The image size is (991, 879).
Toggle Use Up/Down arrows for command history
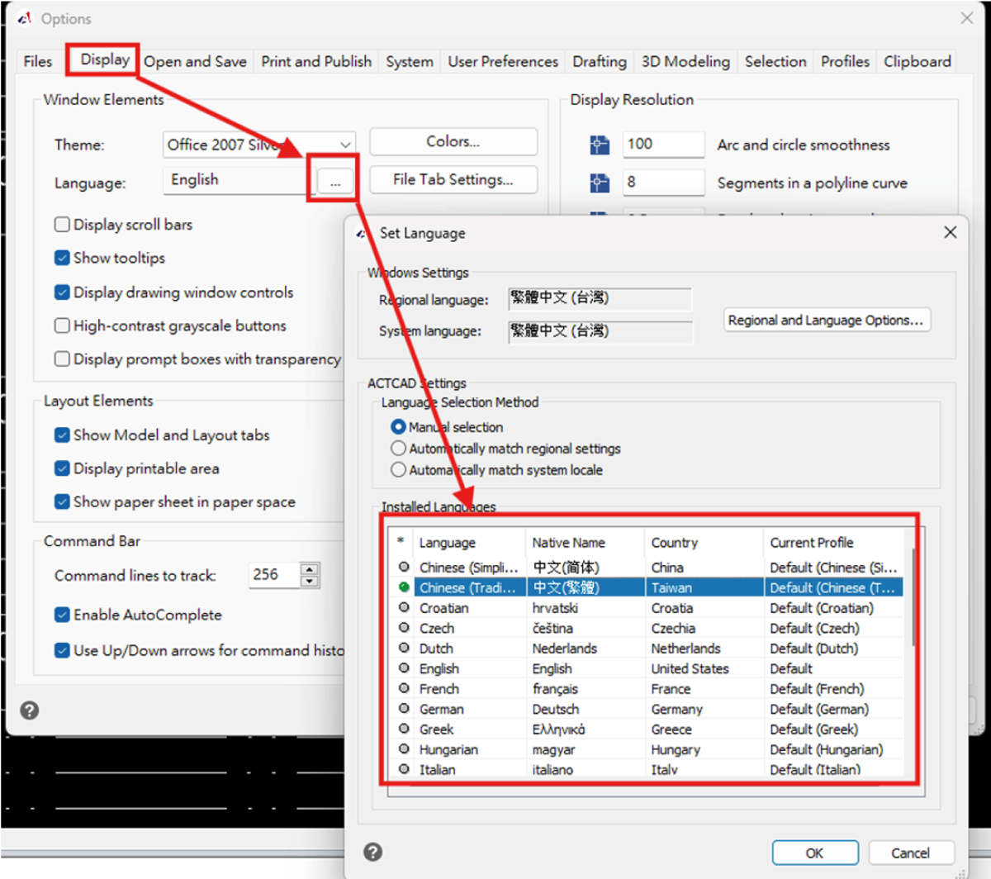click(62, 650)
